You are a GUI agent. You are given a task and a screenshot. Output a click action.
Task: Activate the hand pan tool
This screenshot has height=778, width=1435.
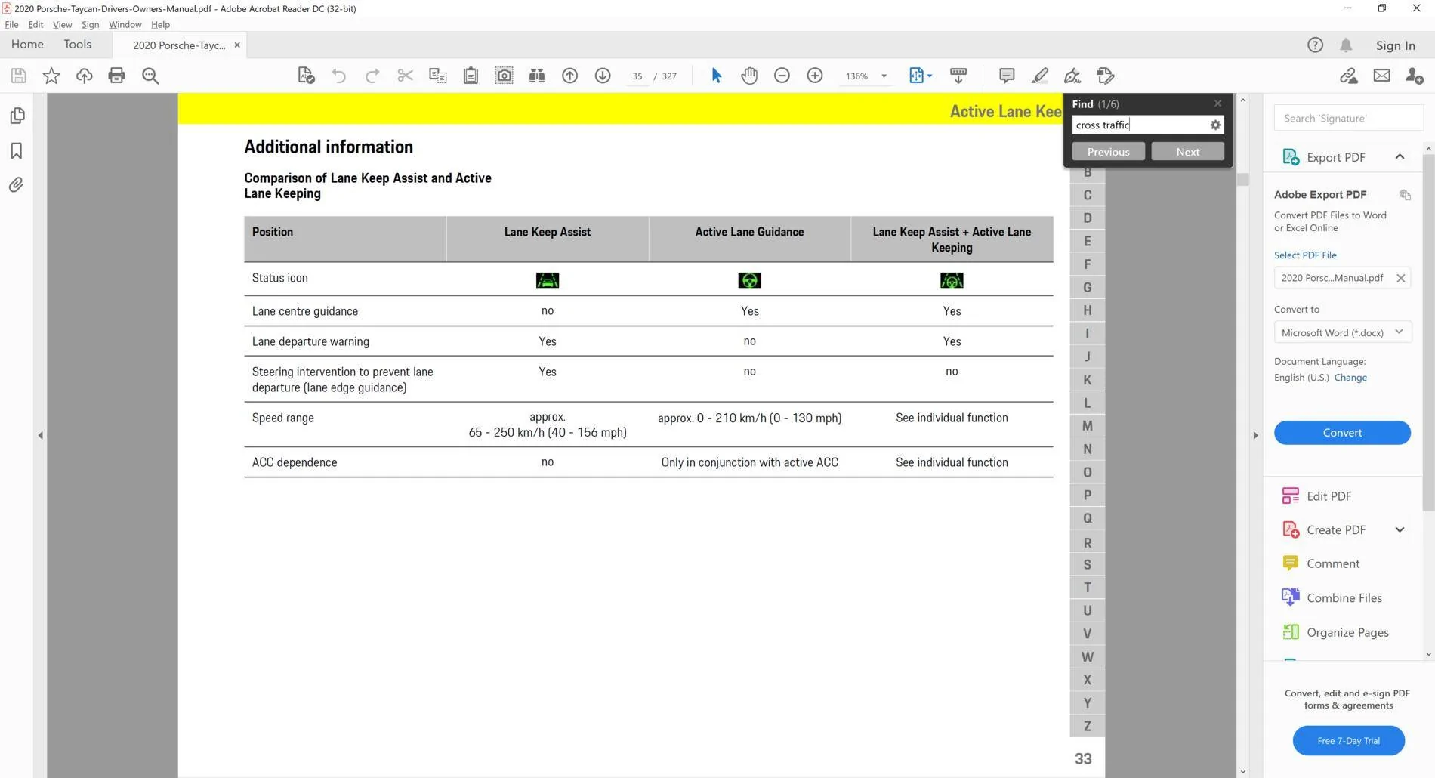click(749, 76)
